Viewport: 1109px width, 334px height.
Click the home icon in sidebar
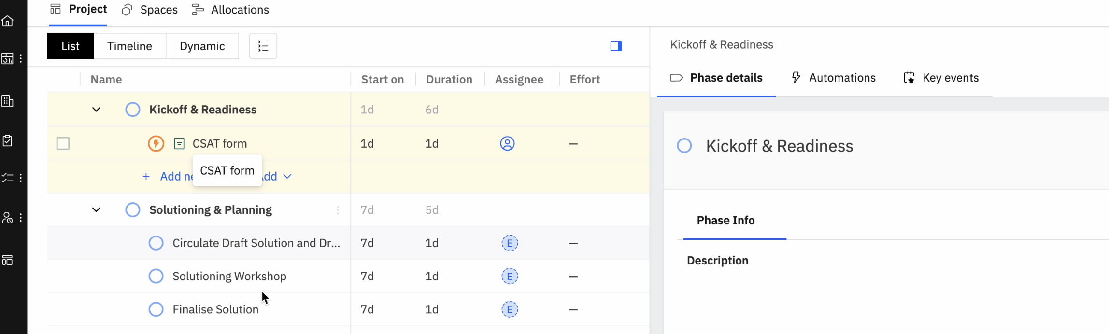tap(8, 21)
